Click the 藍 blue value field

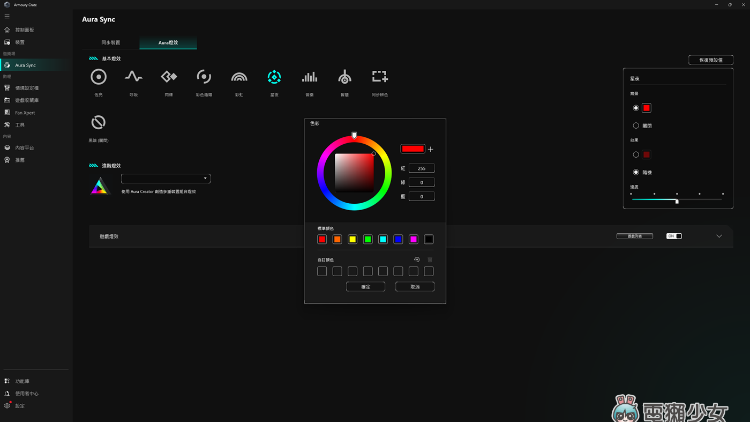point(422,197)
